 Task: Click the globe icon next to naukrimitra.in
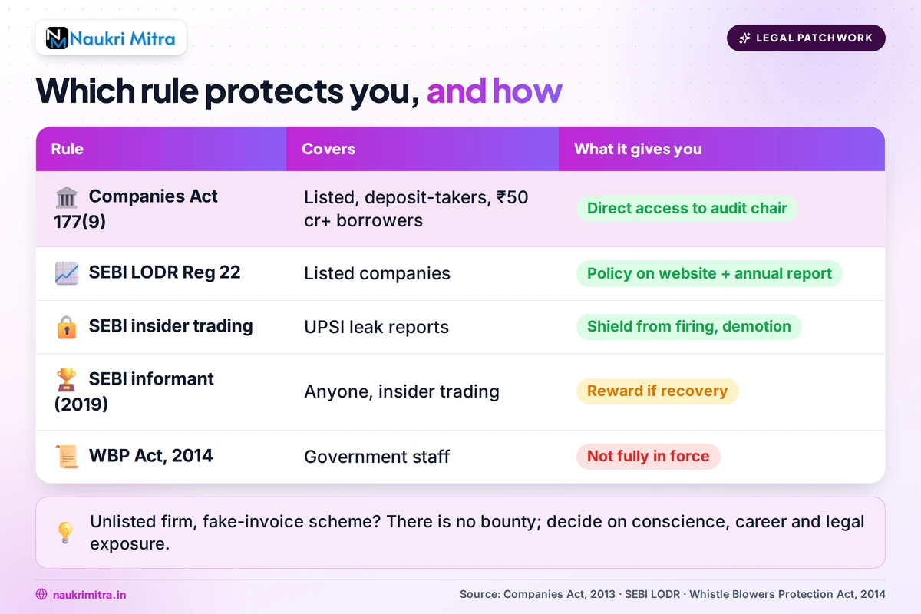click(41, 594)
